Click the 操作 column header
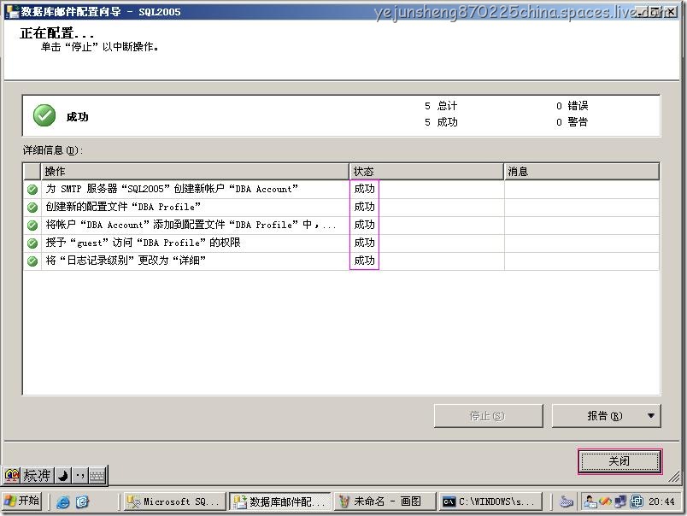 click(x=195, y=171)
